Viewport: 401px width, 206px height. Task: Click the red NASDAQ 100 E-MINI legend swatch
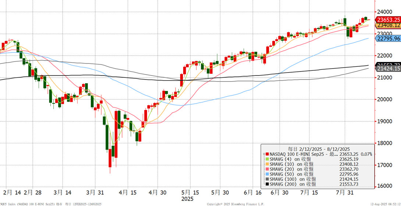[267, 154]
